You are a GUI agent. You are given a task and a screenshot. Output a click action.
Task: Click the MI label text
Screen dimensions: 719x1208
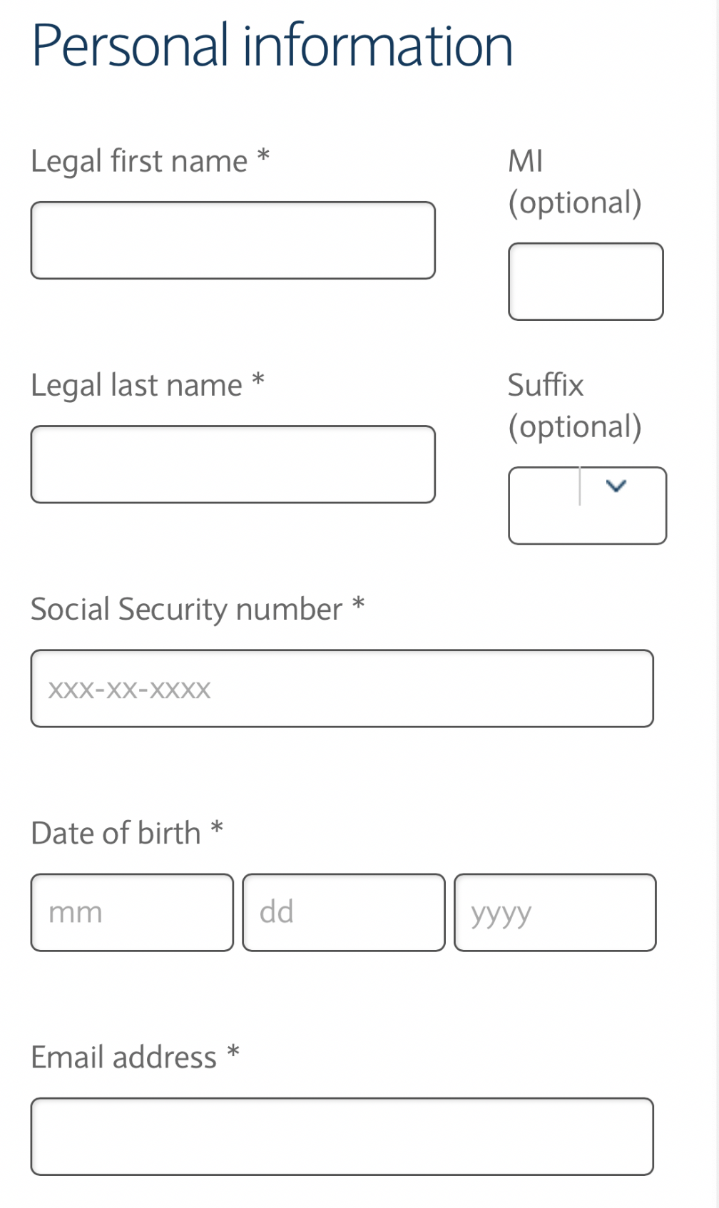(526, 161)
